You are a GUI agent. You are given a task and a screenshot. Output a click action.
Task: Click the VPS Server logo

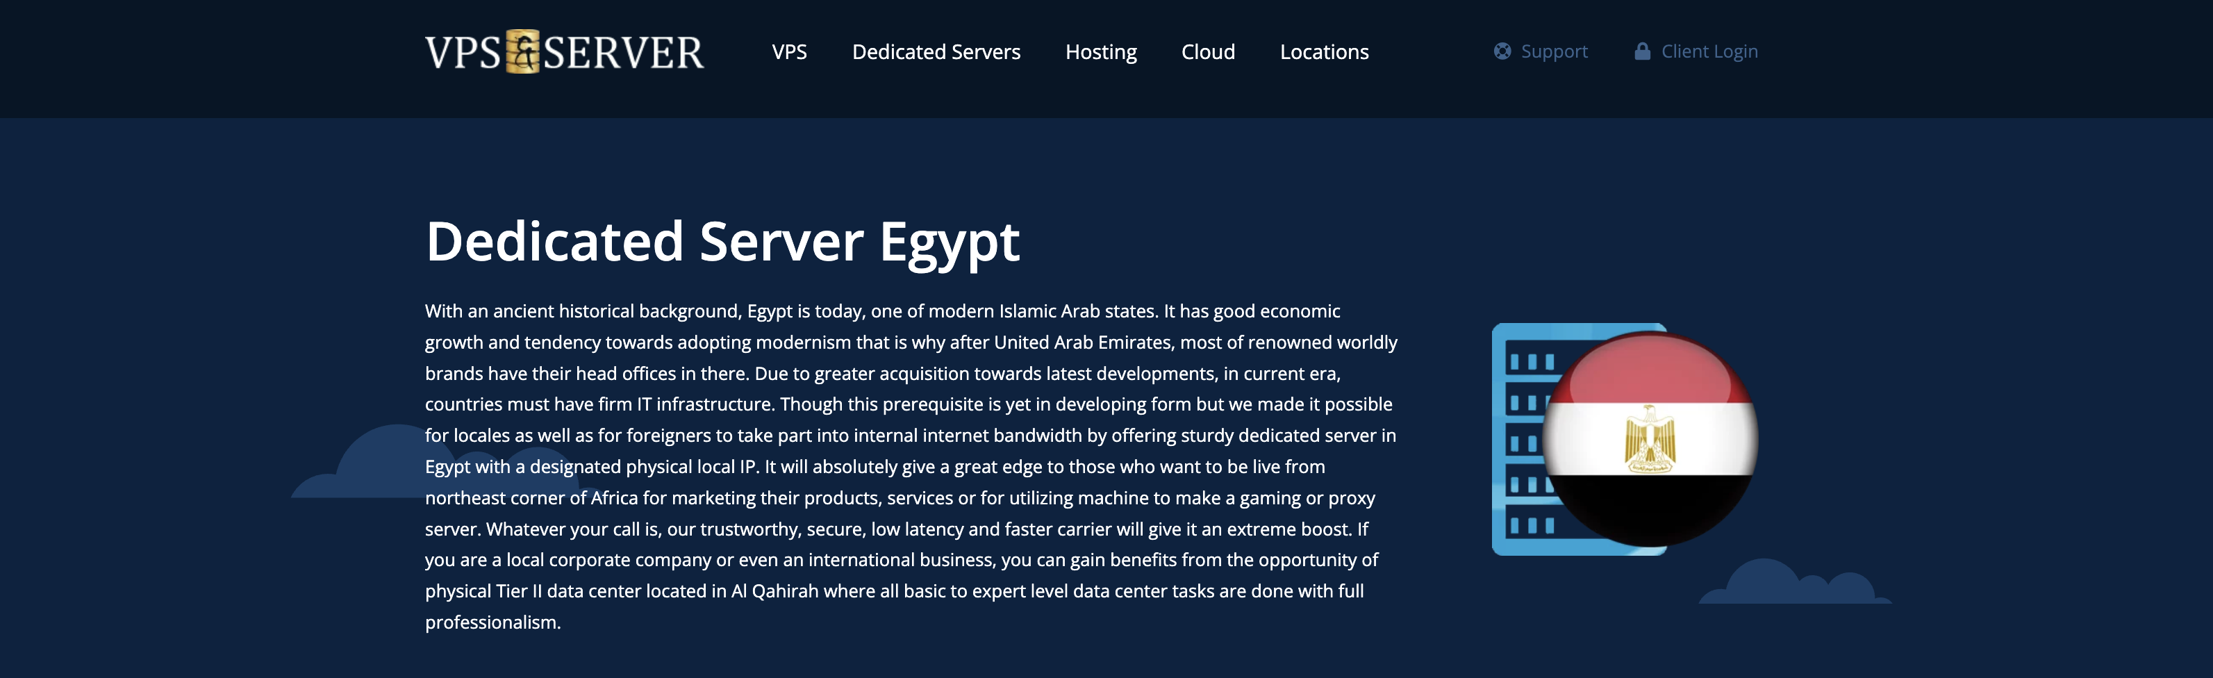(565, 51)
